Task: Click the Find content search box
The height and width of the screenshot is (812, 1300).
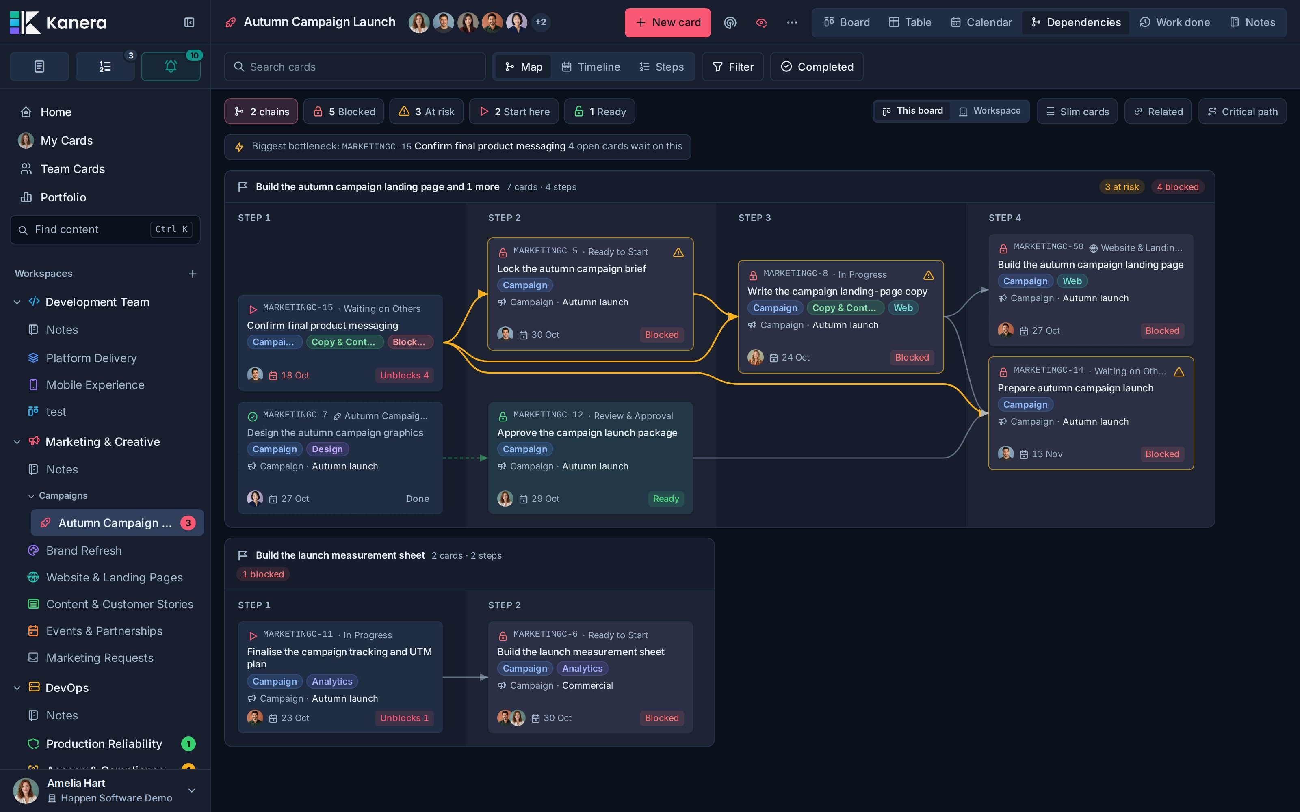Action: click(105, 230)
